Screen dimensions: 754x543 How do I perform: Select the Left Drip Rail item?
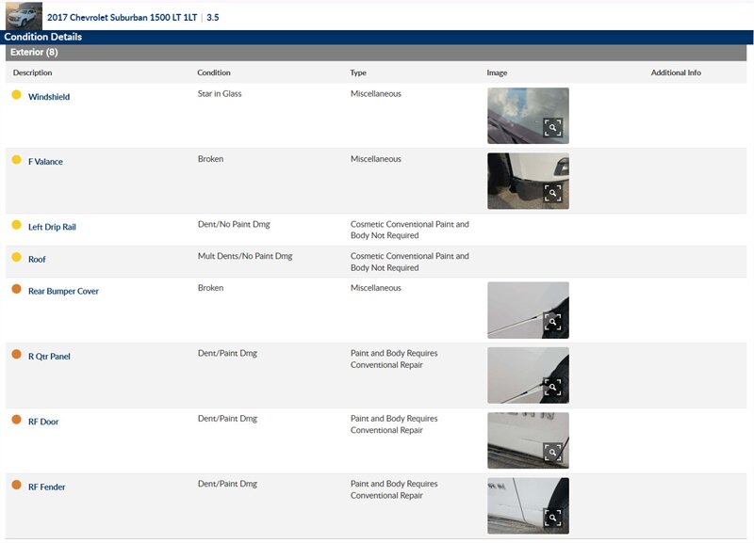point(52,227)
